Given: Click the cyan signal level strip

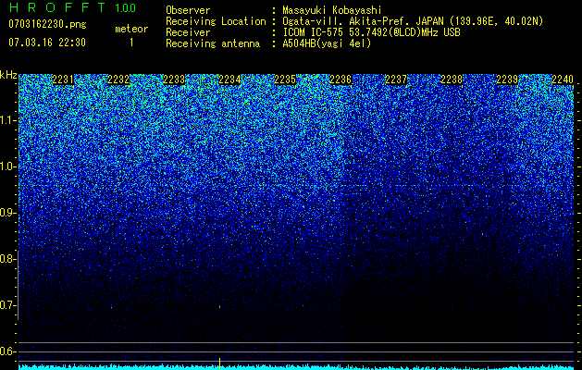Looking at the screenshot, I should coord(296,367).
